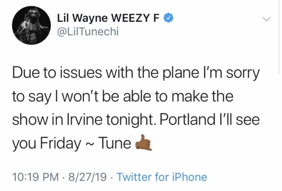Click the 'Due to issues' first line
Viewport: 282px width, 191px height.
pos(136,74)
